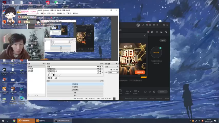Open the Tools (T) menu in OBS

tap(69, 13)
